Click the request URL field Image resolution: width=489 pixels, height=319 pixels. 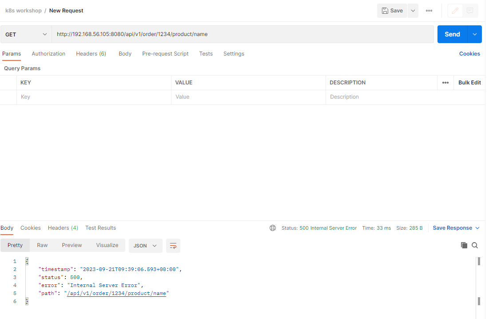243,34
